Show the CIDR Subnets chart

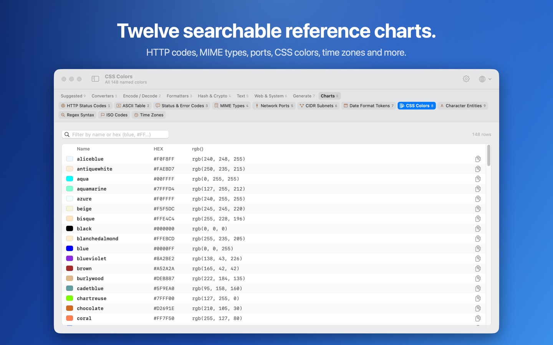(318, 106)
